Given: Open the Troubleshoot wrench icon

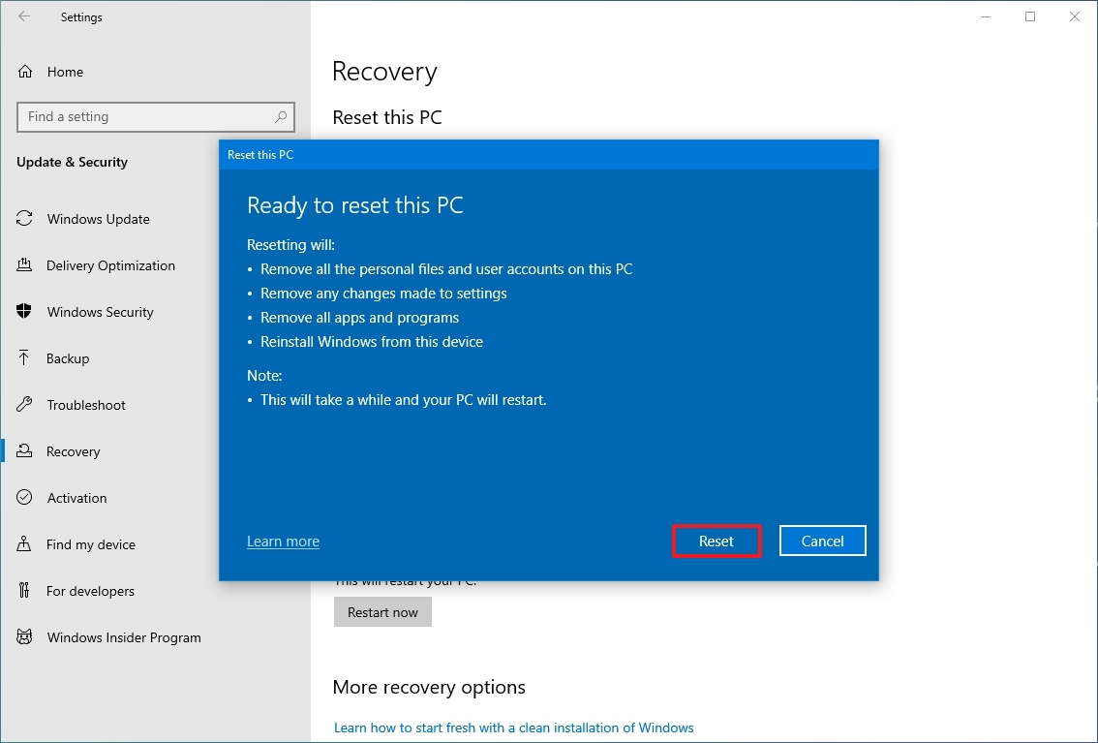Looking at the screenshot, I should coord(23,405).
